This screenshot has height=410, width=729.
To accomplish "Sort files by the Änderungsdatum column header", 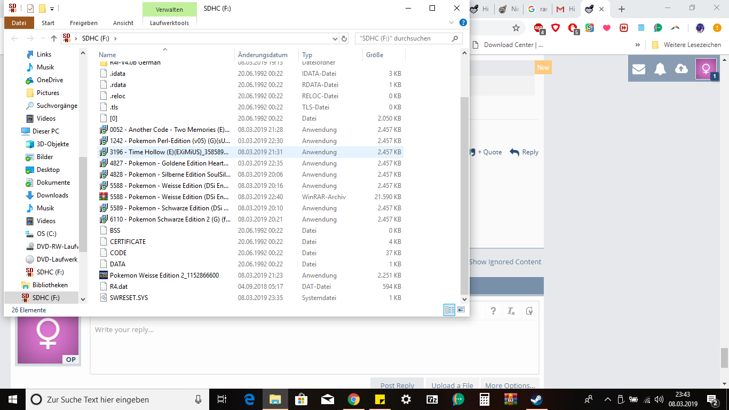I will [x=266, y=55].
